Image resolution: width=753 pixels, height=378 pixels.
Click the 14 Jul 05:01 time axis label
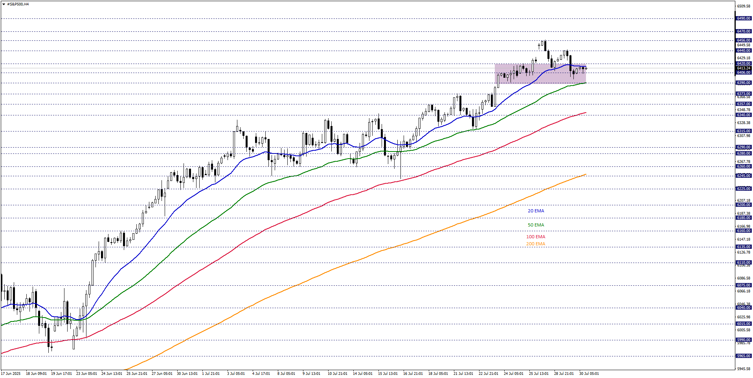363,374
